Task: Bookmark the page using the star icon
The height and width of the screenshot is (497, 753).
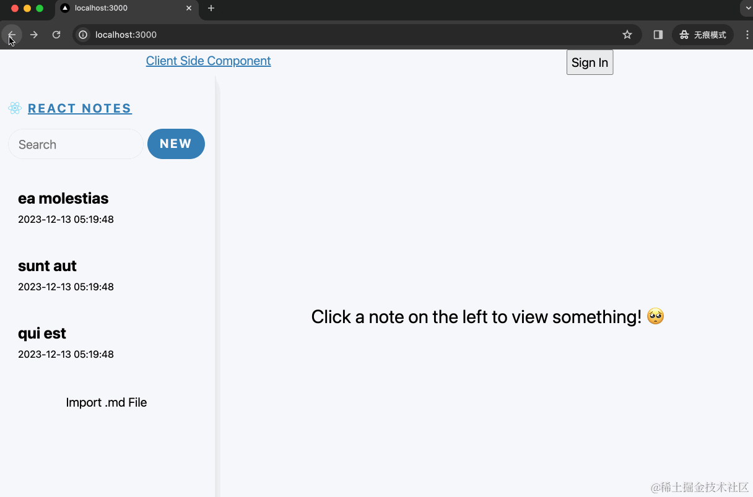Action: pos(627,35)
